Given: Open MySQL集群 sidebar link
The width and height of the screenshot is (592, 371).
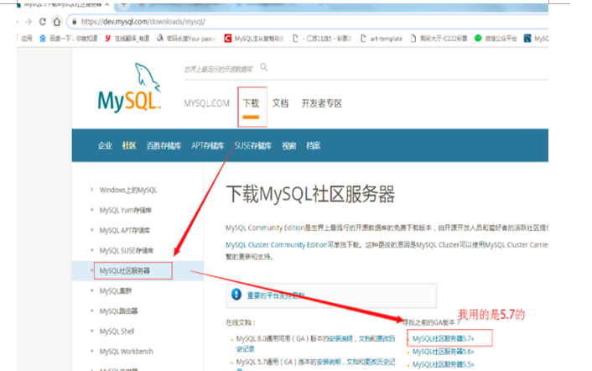Looking at the screenshot, I should [x=116, y=291].
